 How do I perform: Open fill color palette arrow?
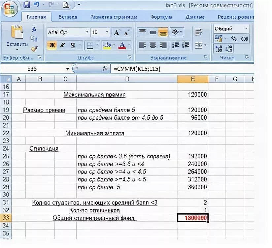point(114,45)
